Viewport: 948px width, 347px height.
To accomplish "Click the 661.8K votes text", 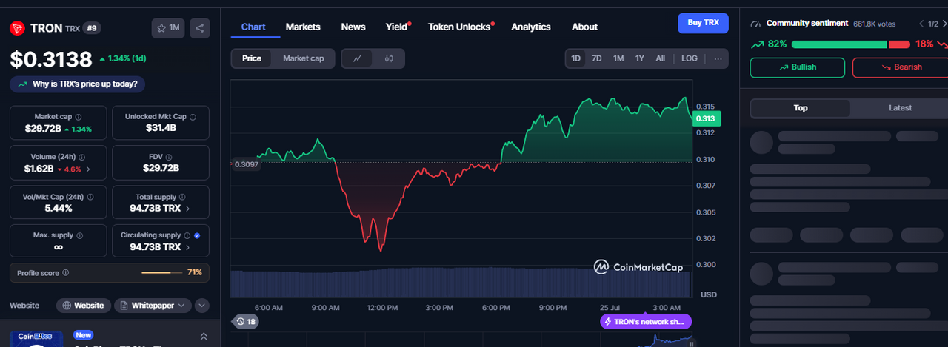I will coord(875,24).
